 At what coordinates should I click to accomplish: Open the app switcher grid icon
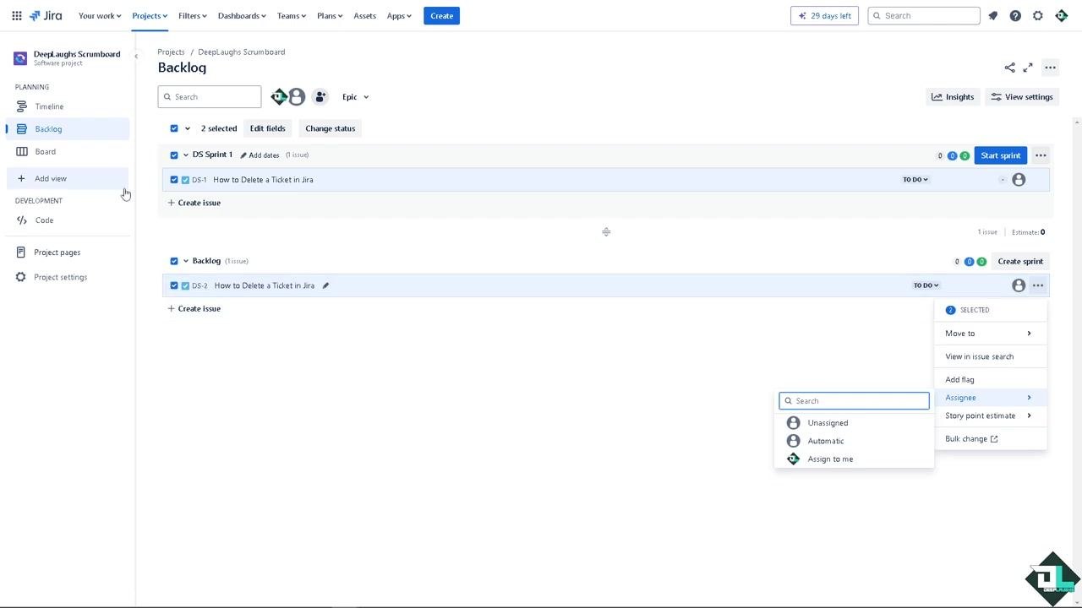tap(17, 15)
